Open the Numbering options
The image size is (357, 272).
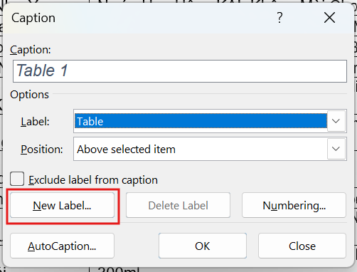click(294, 205)
